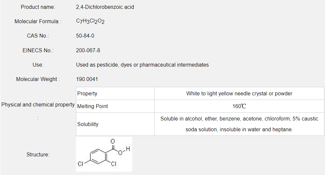This screenshot has height=175, width=325.
Task: Click the 2,4-Dichlorobenzoic acid product name
Action: [x=105, y=7]
